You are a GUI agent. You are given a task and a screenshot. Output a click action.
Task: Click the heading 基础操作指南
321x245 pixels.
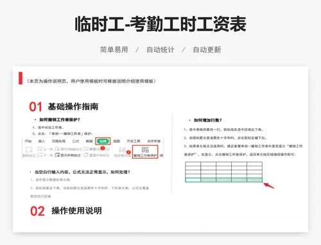tap(73, 106)
